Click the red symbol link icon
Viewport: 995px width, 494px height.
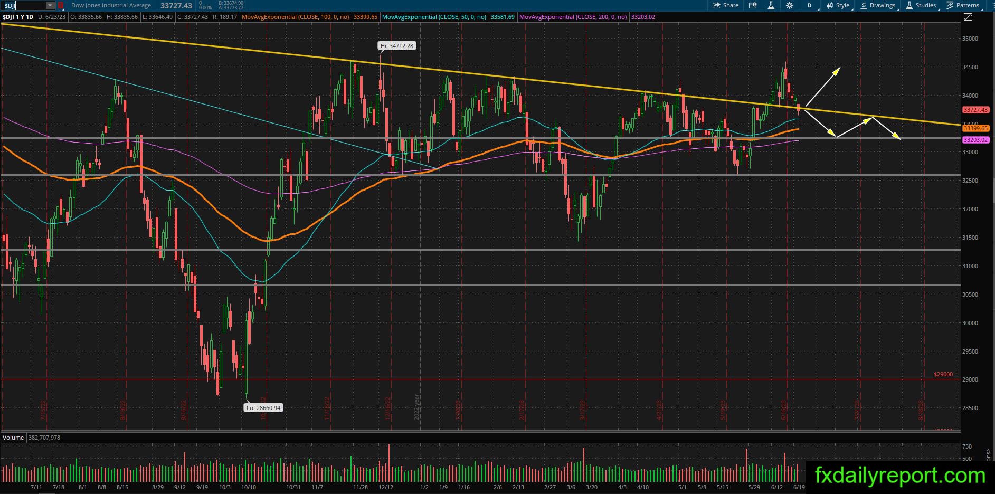(x=60, y=5)
